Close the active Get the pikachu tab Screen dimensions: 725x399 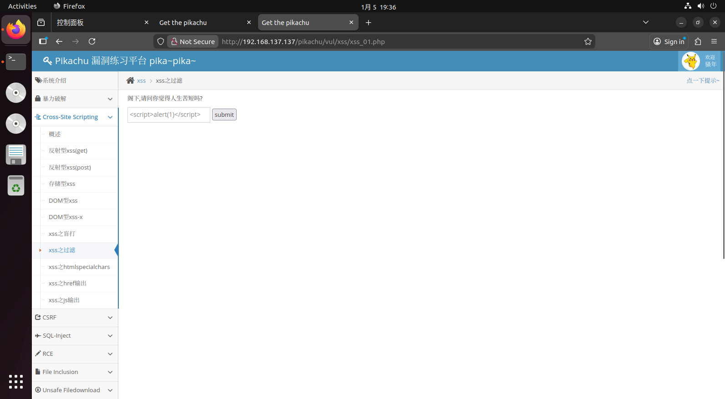point(351,22)
